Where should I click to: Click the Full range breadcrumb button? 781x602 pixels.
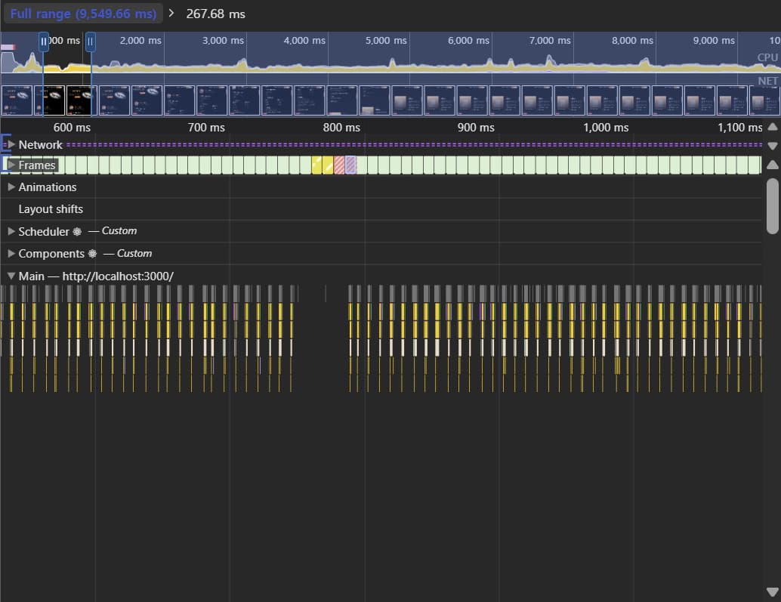(x=82, y=14)
